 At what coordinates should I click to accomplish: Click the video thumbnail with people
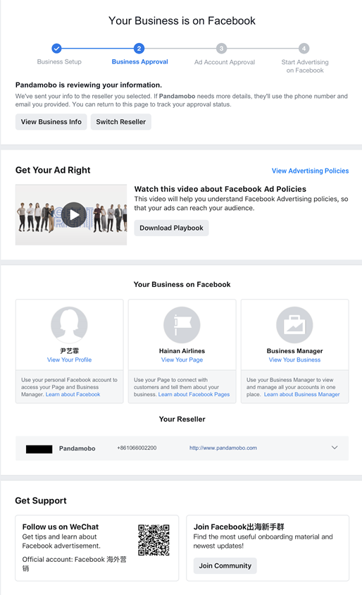(71, 215)
